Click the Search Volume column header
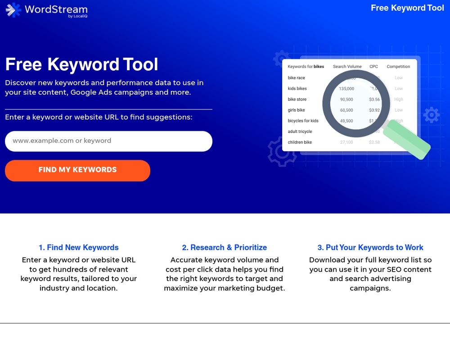Image resolution: width=450 pixels, height=341 pixels. tap(347, 66)
